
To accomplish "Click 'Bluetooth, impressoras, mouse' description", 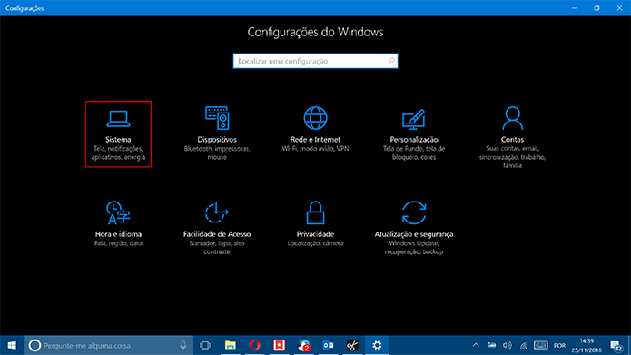I will (217, 153).
